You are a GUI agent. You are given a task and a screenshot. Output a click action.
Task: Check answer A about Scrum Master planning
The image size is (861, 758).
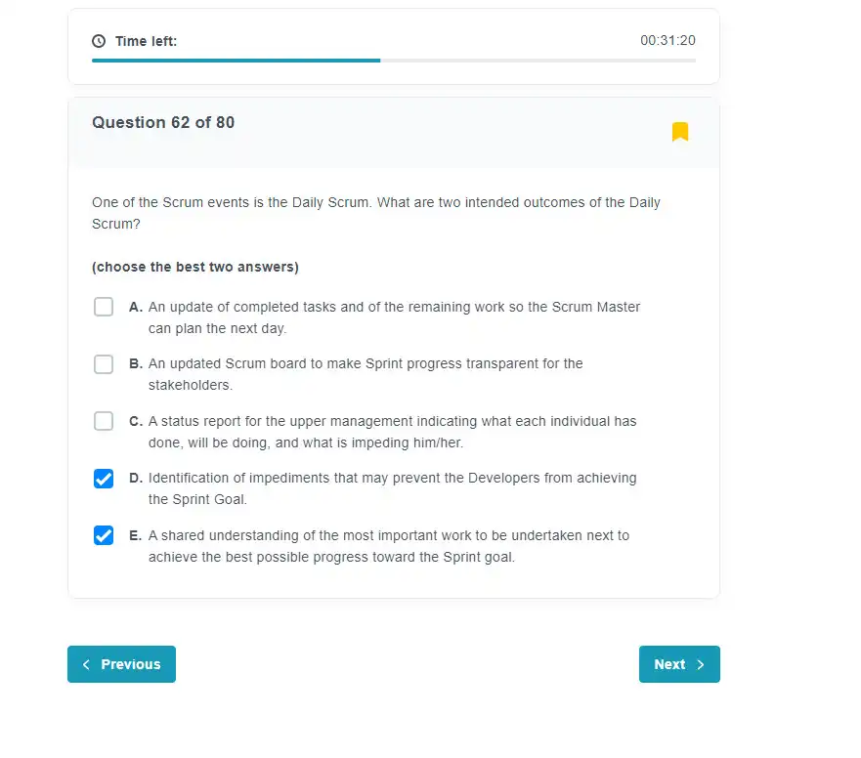pyautogui.click(x=104, y=307)
